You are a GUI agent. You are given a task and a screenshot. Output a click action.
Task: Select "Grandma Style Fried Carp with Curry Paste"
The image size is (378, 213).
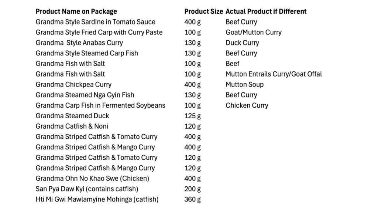pos(99,32)
